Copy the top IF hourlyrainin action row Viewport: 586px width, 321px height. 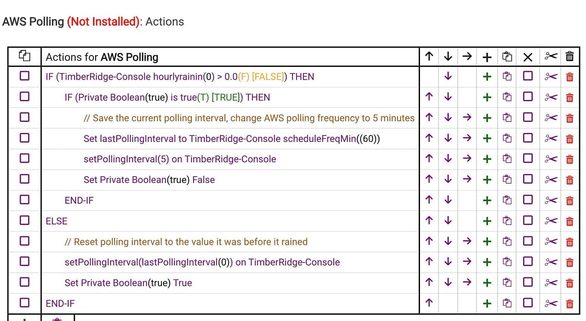coord(507,77)
